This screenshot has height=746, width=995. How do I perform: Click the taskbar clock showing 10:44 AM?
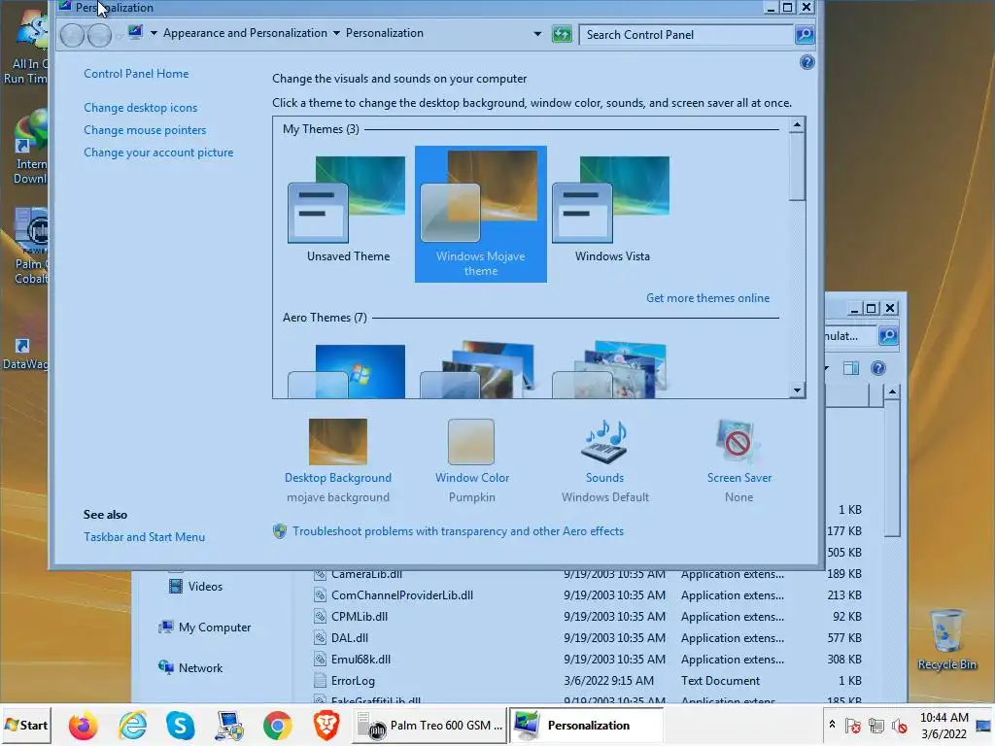[944, 725]
